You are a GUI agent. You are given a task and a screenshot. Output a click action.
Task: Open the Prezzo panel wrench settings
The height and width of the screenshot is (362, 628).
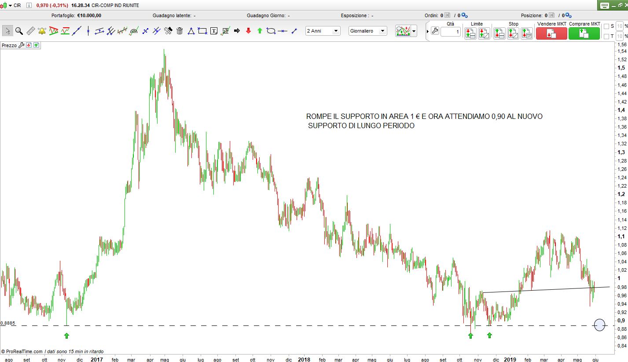point(21,45)
